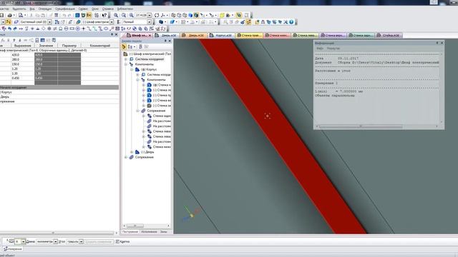Open the Зоны tab below model tree
This screenshot has width=458, height=257.
(164, 231)
